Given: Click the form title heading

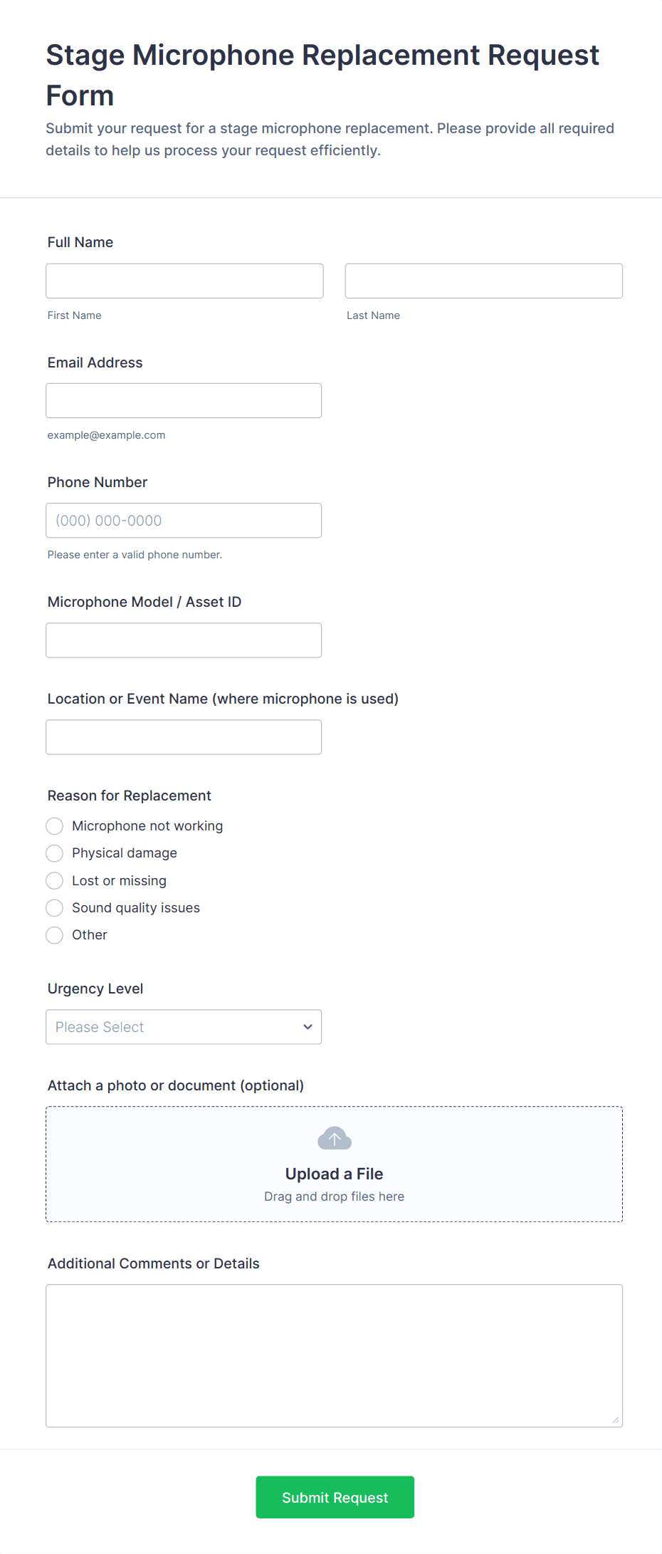Looking at the screenshot, I should (322, 74).
